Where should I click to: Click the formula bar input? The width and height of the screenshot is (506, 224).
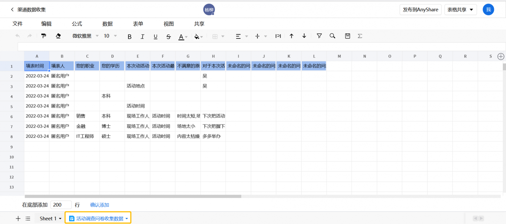[262, 47]
